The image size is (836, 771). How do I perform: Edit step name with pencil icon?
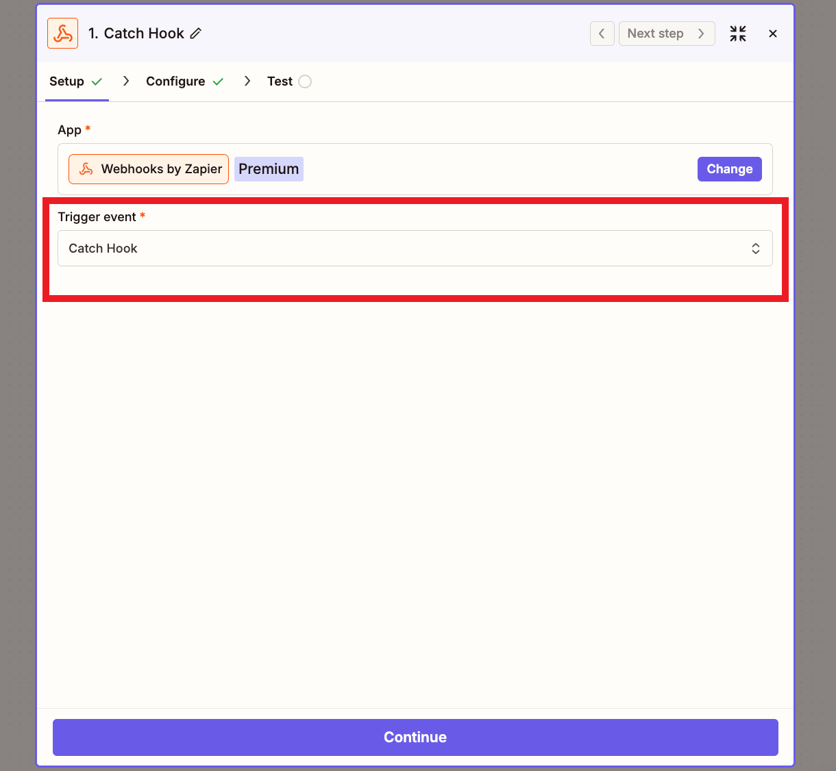point(196,34)
